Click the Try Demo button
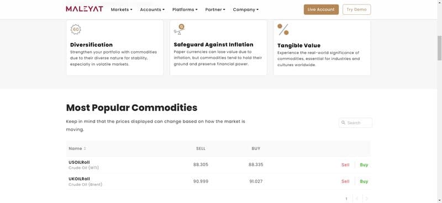Image resolution: width=442 pixels, height=203 pixels. pos(356,9)
